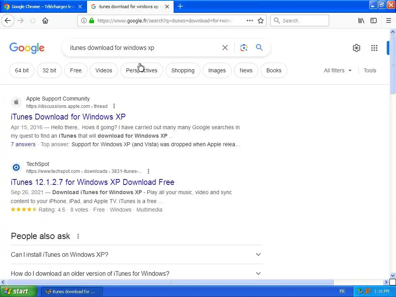The height and width of the screenshot is (297, 396).
Task: Select itunes download taskbar button
Action: [72, 292]
